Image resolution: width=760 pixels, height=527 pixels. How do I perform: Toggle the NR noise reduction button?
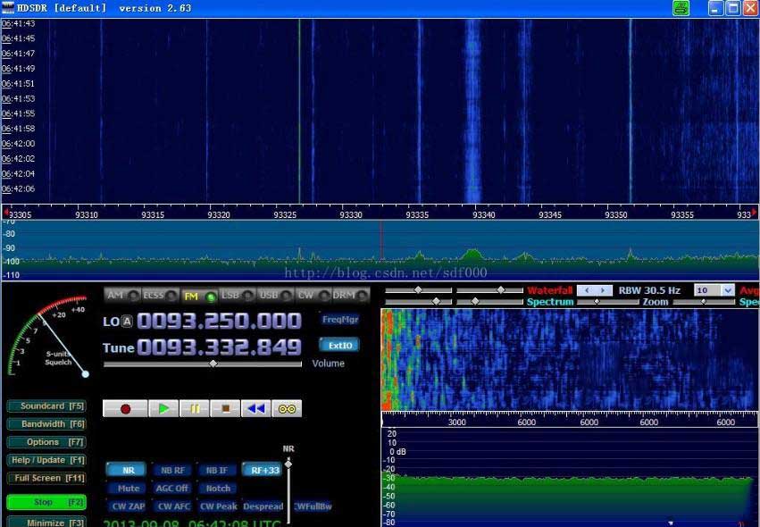[x=127, y=470]
